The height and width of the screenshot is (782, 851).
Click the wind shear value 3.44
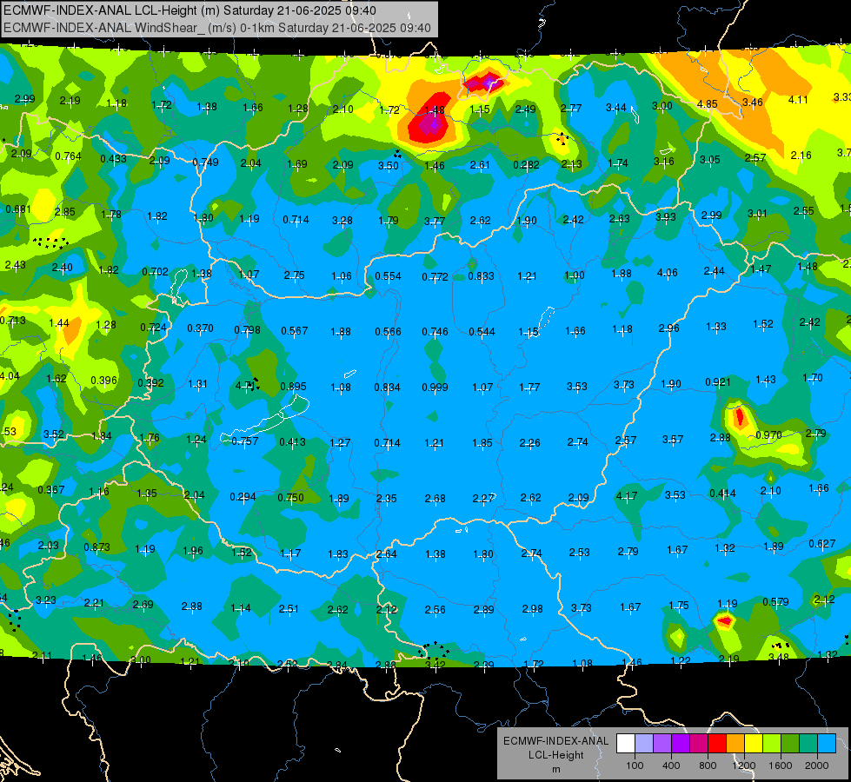[x=616, y=108]
